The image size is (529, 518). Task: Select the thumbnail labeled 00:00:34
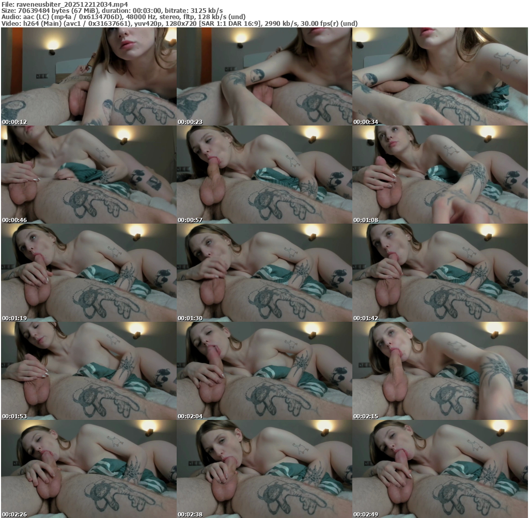coord(440,76)
